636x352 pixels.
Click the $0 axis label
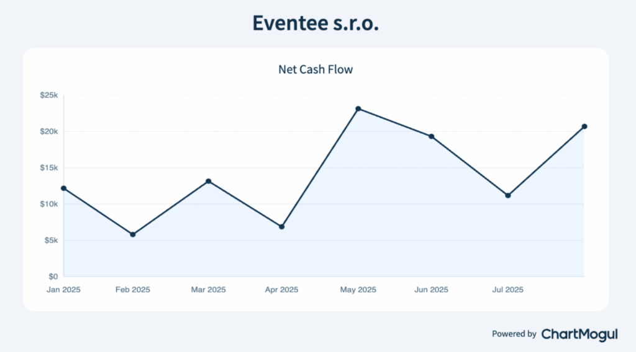53,277
